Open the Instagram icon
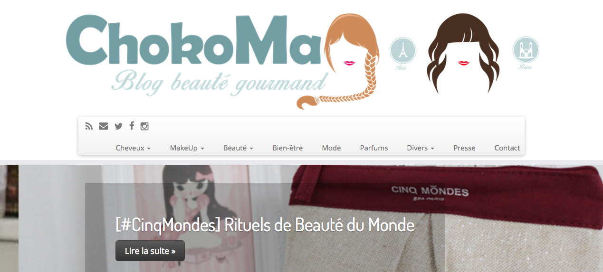The image size is (603, 272). (144, 126)
